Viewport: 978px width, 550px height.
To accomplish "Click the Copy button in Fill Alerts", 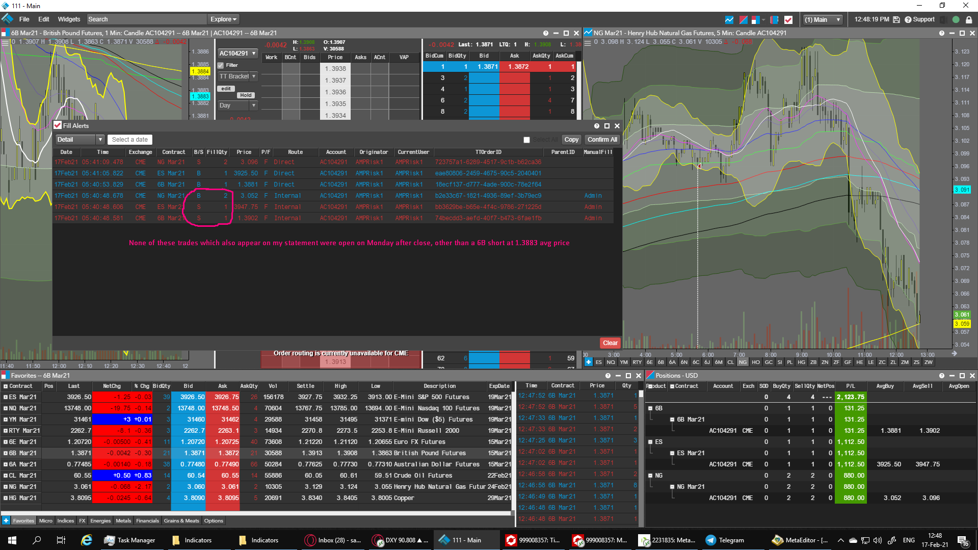I will (x=571, y=140).
